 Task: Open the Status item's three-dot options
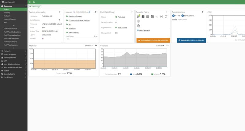26,9
